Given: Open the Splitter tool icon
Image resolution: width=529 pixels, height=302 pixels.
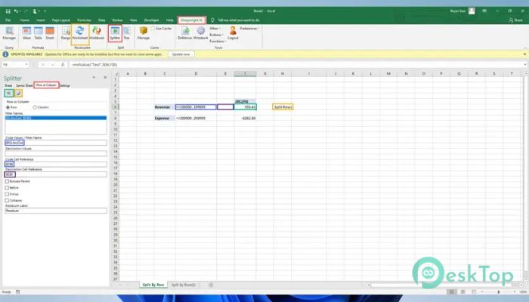Looking at the screenshot, I should pyautogui.click(x=115, y=33).
